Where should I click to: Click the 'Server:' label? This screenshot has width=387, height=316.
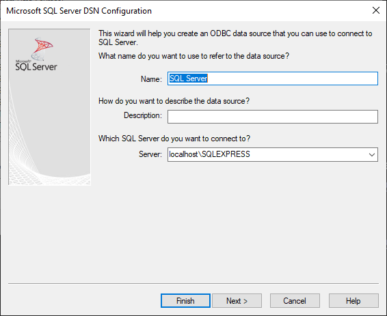coord(150,154)
